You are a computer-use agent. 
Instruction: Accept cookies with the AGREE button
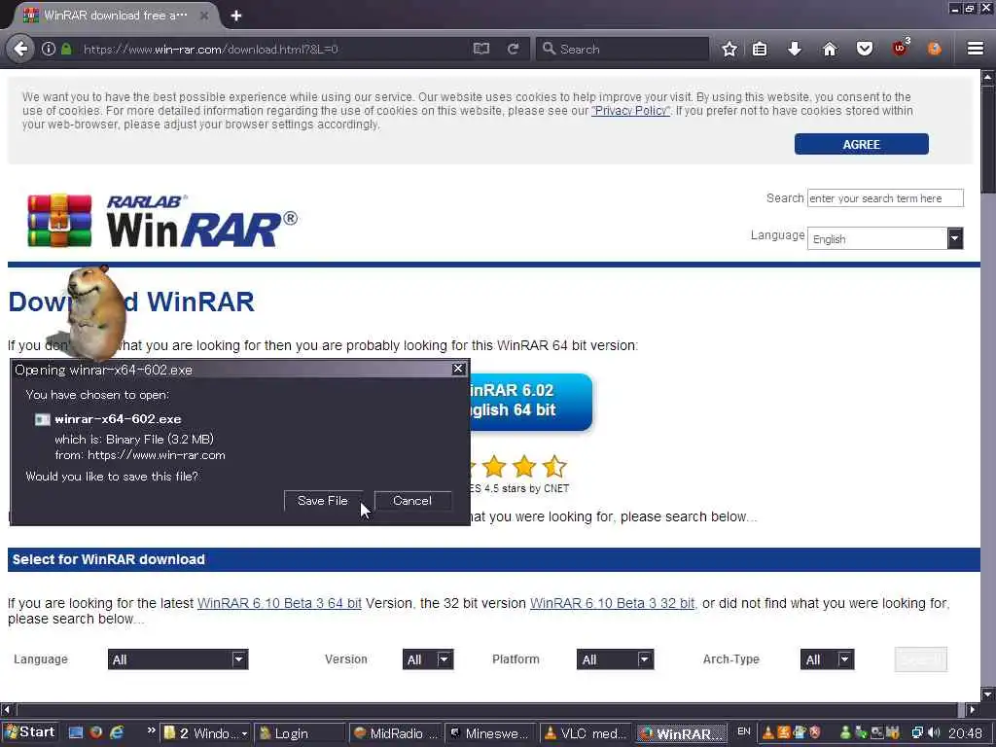[x=862, y=144]
